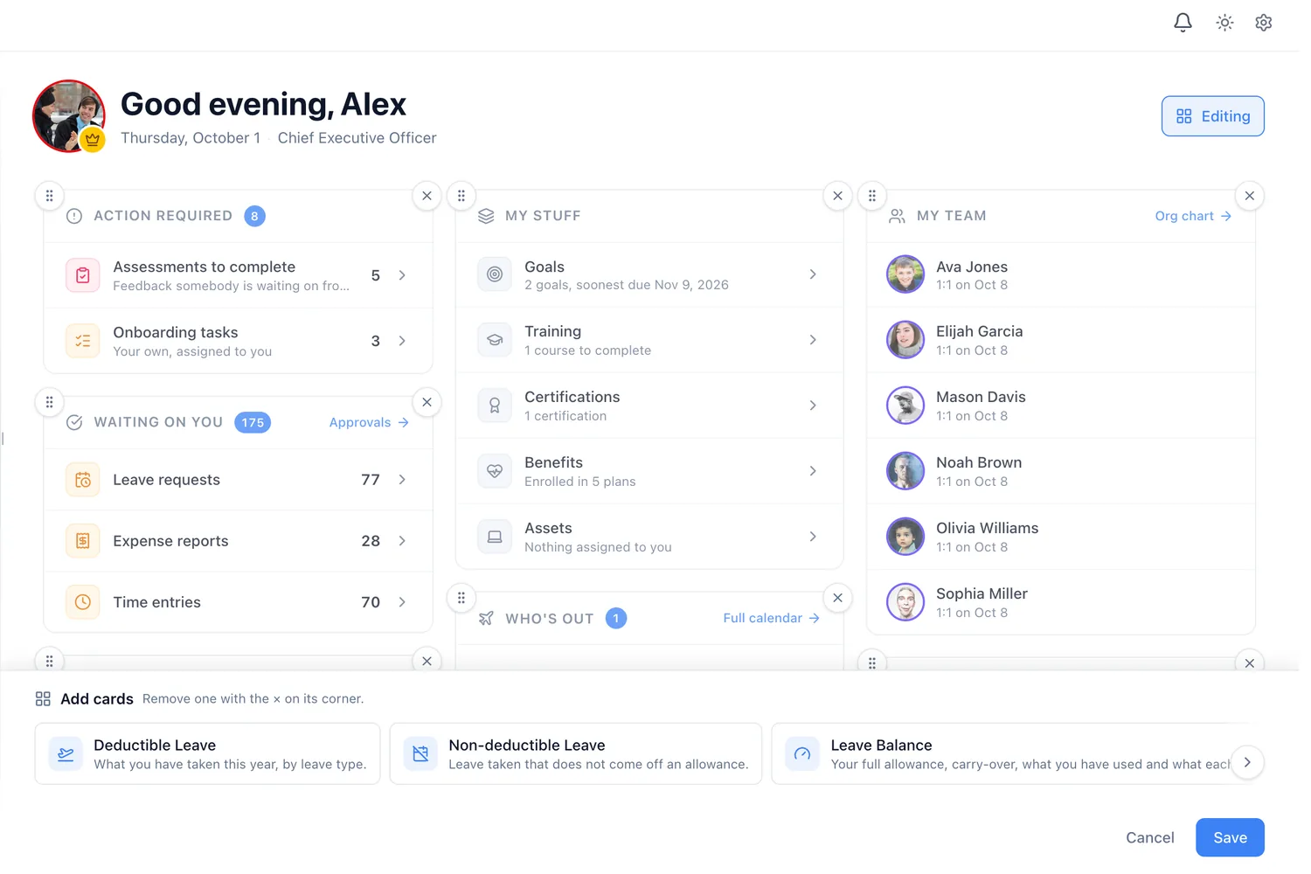The width and height of the screenshot is (1311, 874).
Task: Grab the My Team drag handle
Action: pyautogui.click(x=871, y=196)
